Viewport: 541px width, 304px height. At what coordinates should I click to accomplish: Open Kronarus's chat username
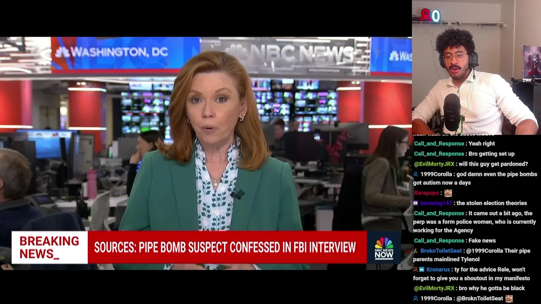tap(438, 269)
